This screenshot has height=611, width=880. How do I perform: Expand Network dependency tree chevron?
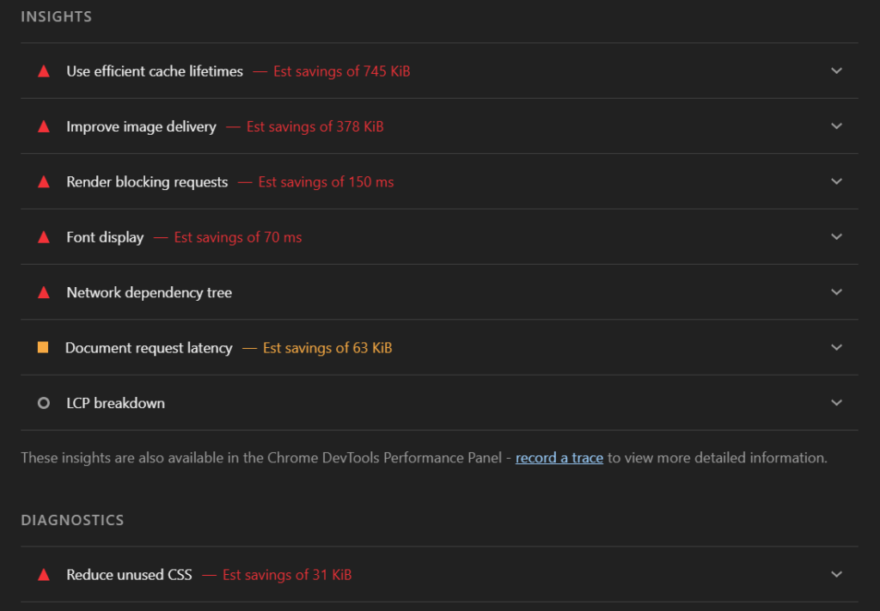pos(837,292)
